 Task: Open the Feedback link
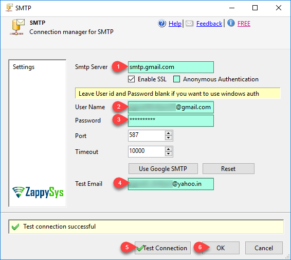[x=209, y=24]
